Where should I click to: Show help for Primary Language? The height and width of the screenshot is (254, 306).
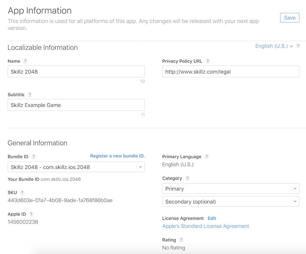(x=207, y=156)
